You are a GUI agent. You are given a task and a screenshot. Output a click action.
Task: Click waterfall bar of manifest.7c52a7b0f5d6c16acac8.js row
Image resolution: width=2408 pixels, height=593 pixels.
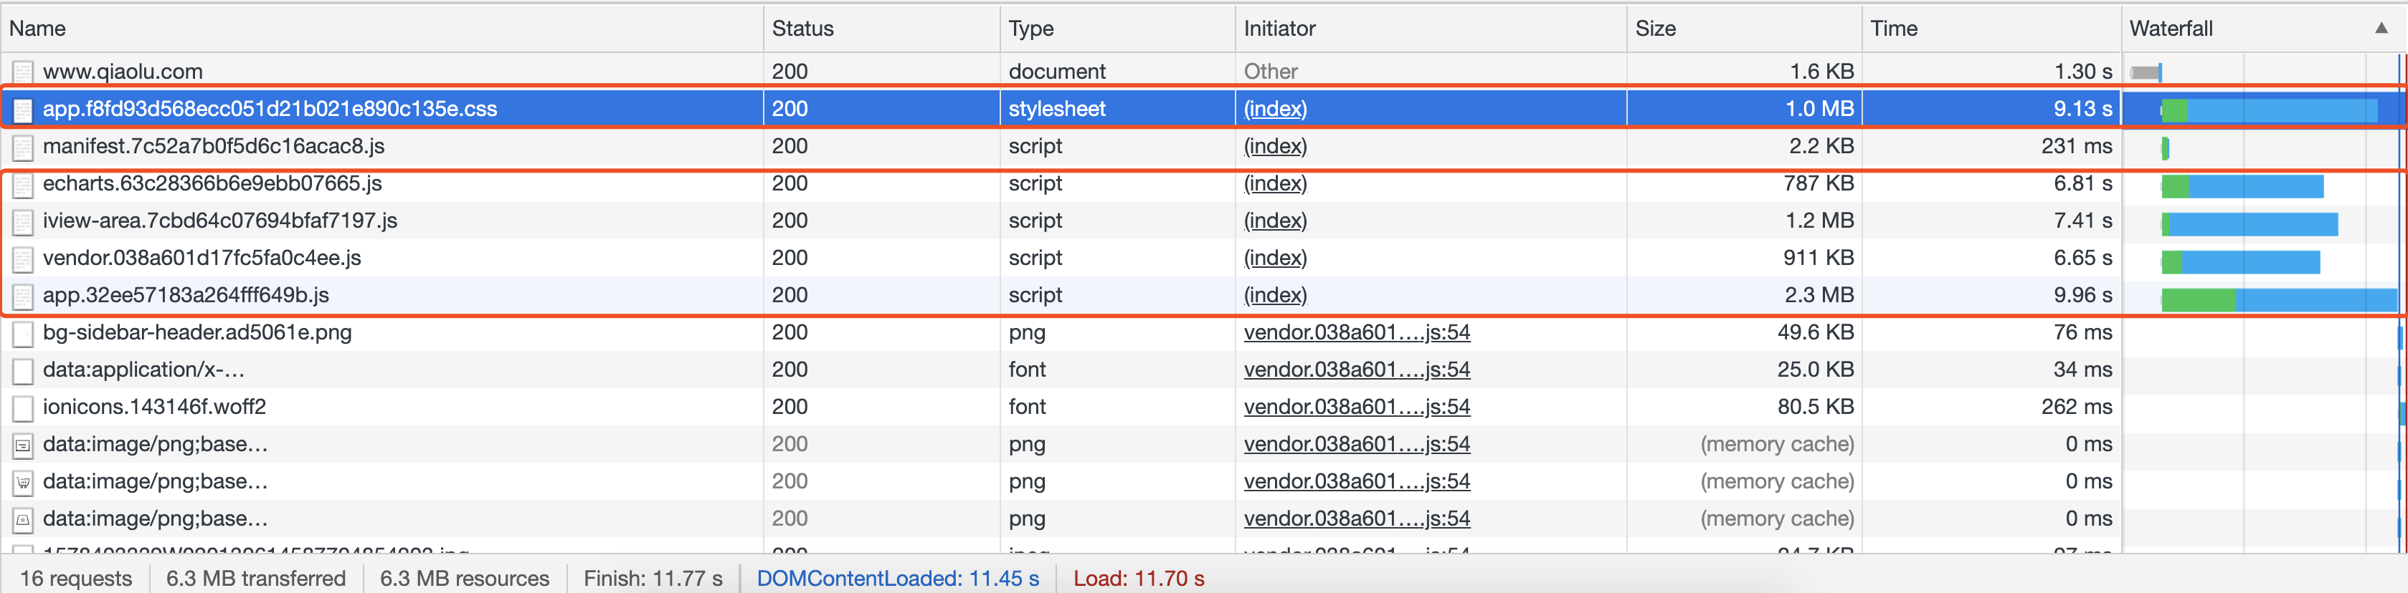2165,148
